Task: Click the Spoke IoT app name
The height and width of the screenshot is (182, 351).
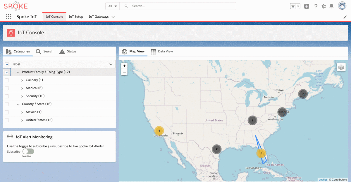Action: click(27, 17)
